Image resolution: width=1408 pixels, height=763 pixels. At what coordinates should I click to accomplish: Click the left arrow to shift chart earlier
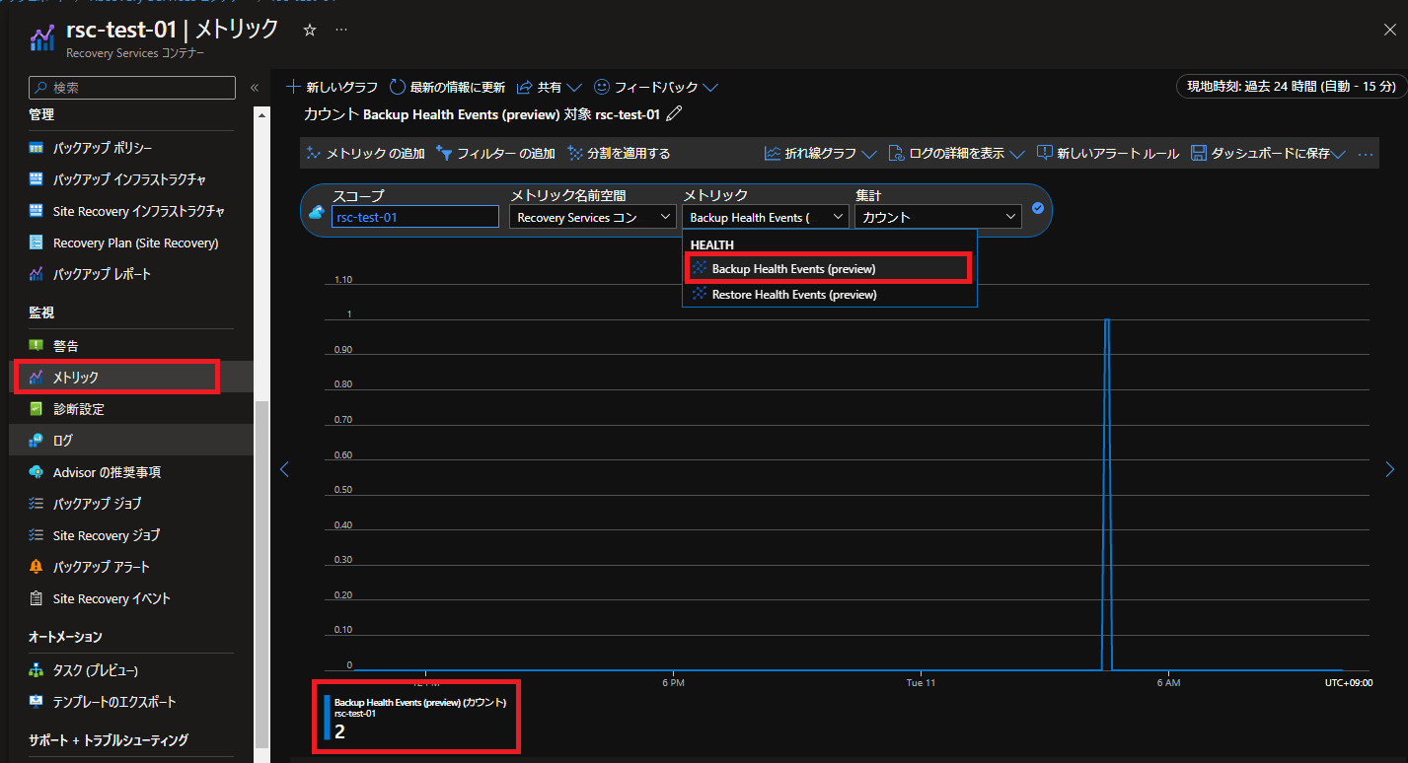click(284, 469)
